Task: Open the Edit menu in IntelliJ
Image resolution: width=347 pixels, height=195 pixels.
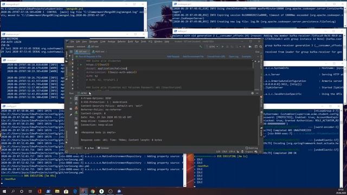Action: (78, 42)
